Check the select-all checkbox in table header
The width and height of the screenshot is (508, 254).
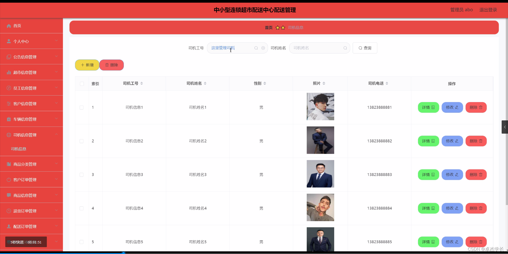[x=82, y=84]
